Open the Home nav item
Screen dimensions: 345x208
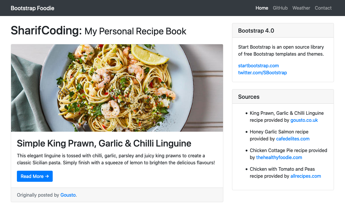click(262, 8)
